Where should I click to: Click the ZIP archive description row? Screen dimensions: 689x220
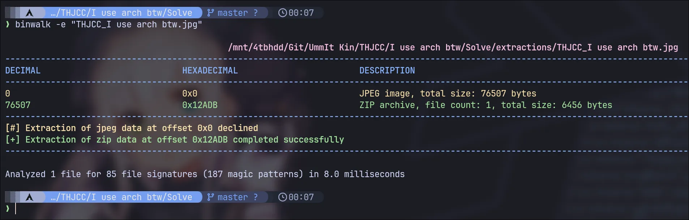(x=485, y=105)
